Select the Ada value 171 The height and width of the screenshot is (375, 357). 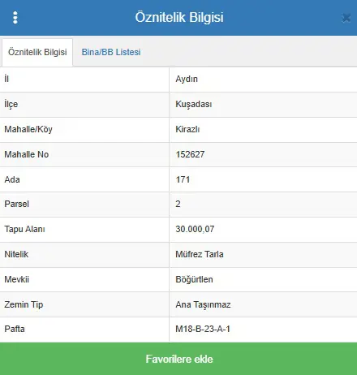point(183,179)
